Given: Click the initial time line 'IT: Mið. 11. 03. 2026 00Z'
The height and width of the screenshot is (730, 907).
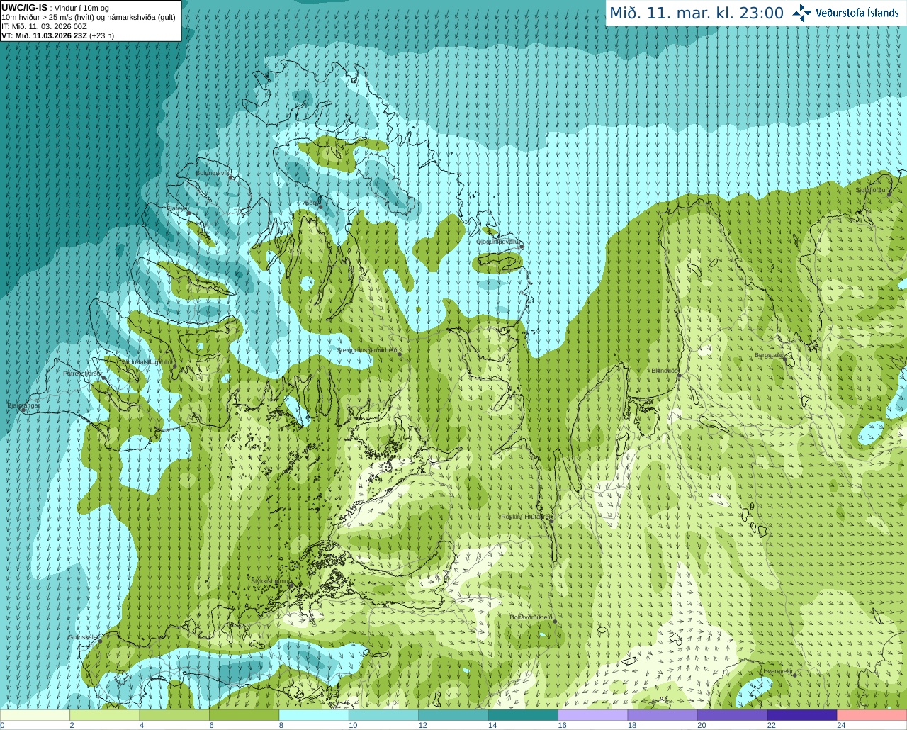Looking at the screenshot, I should click(x=44, y=26).
